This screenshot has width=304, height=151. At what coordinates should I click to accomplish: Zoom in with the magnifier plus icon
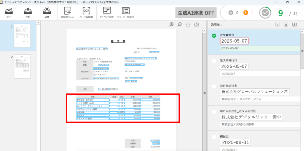click(x=171, y=24)
